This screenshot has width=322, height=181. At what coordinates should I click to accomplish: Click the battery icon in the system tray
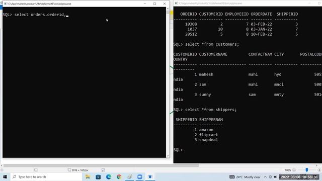[x=275, y=177]
